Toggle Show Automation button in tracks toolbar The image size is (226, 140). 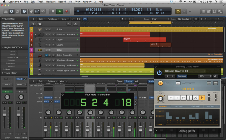tap(73, 19)
